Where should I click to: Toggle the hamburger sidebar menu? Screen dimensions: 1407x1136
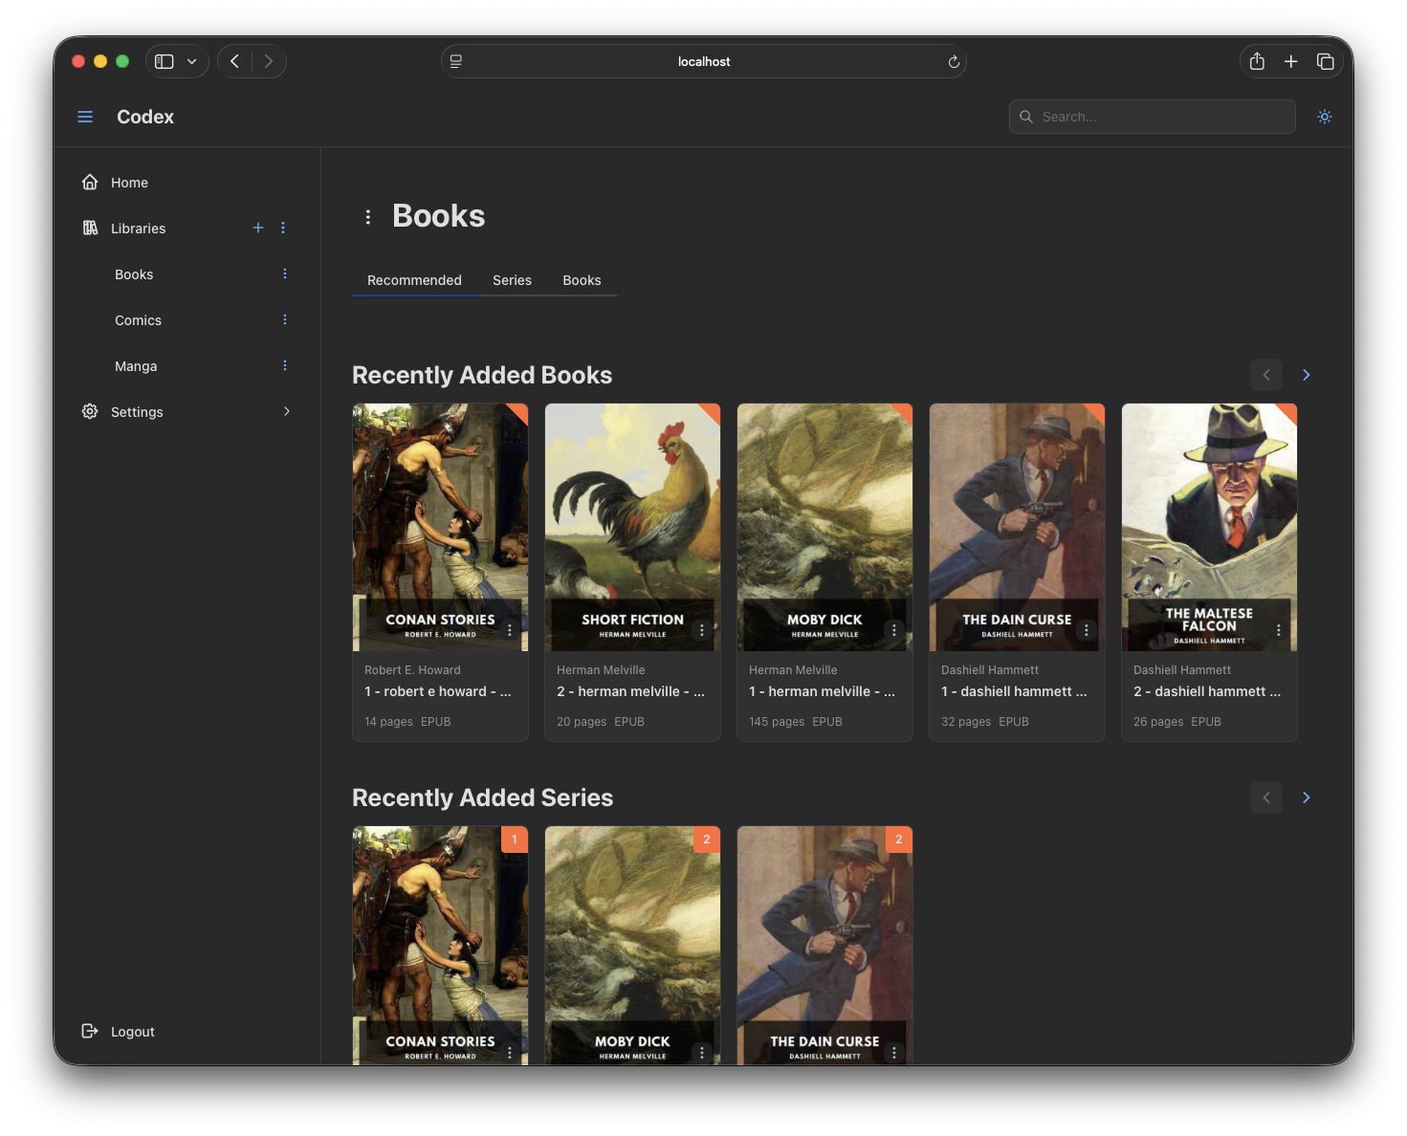click(x=85, y=117)
